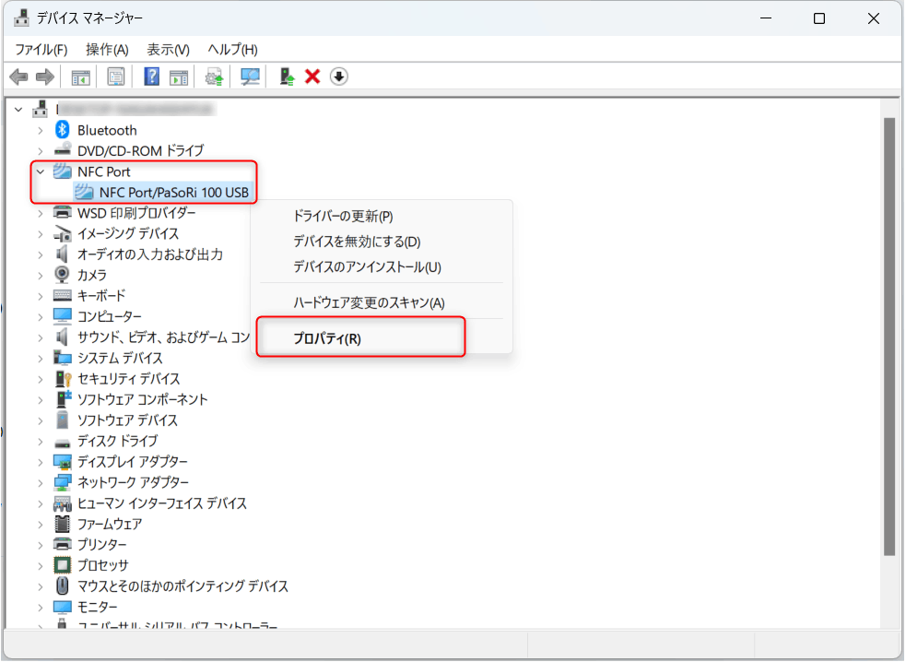Click the セキュリティ デバイス key icon
This screenshot has width=906, height=662.
click(63, 379)
